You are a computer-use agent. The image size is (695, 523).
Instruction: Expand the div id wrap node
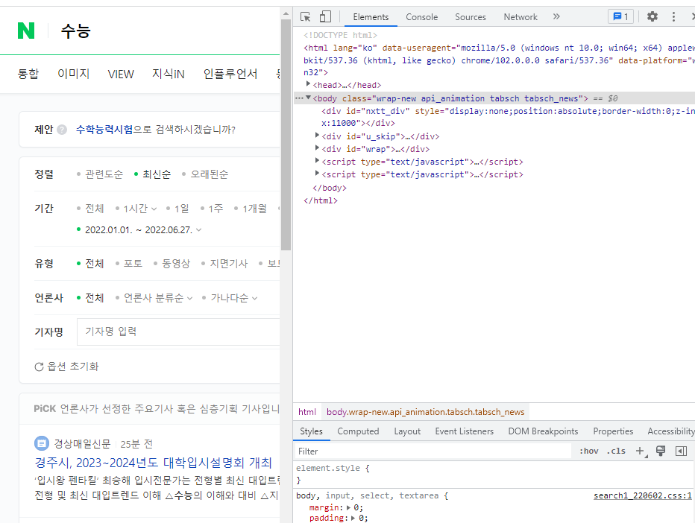tap(317, 148)
